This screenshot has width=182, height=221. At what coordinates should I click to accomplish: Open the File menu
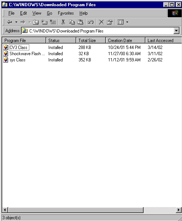pyautogui.click(x=11, y=13)
